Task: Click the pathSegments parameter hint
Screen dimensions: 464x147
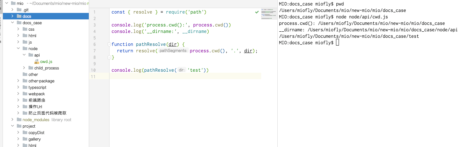Action: (173, 51)
